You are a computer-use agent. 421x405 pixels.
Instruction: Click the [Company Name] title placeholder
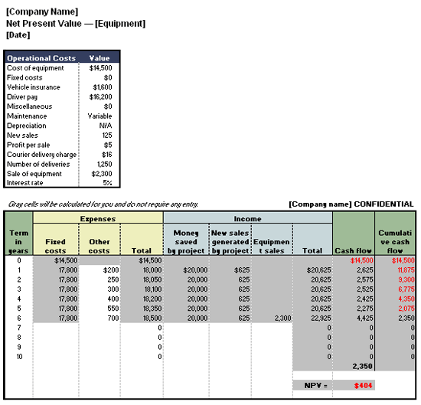[x=42, y=11]
